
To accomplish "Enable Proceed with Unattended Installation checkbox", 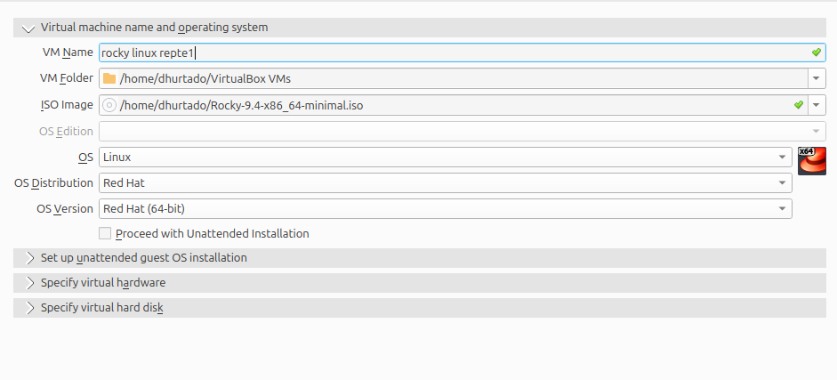I will (106, 234).
